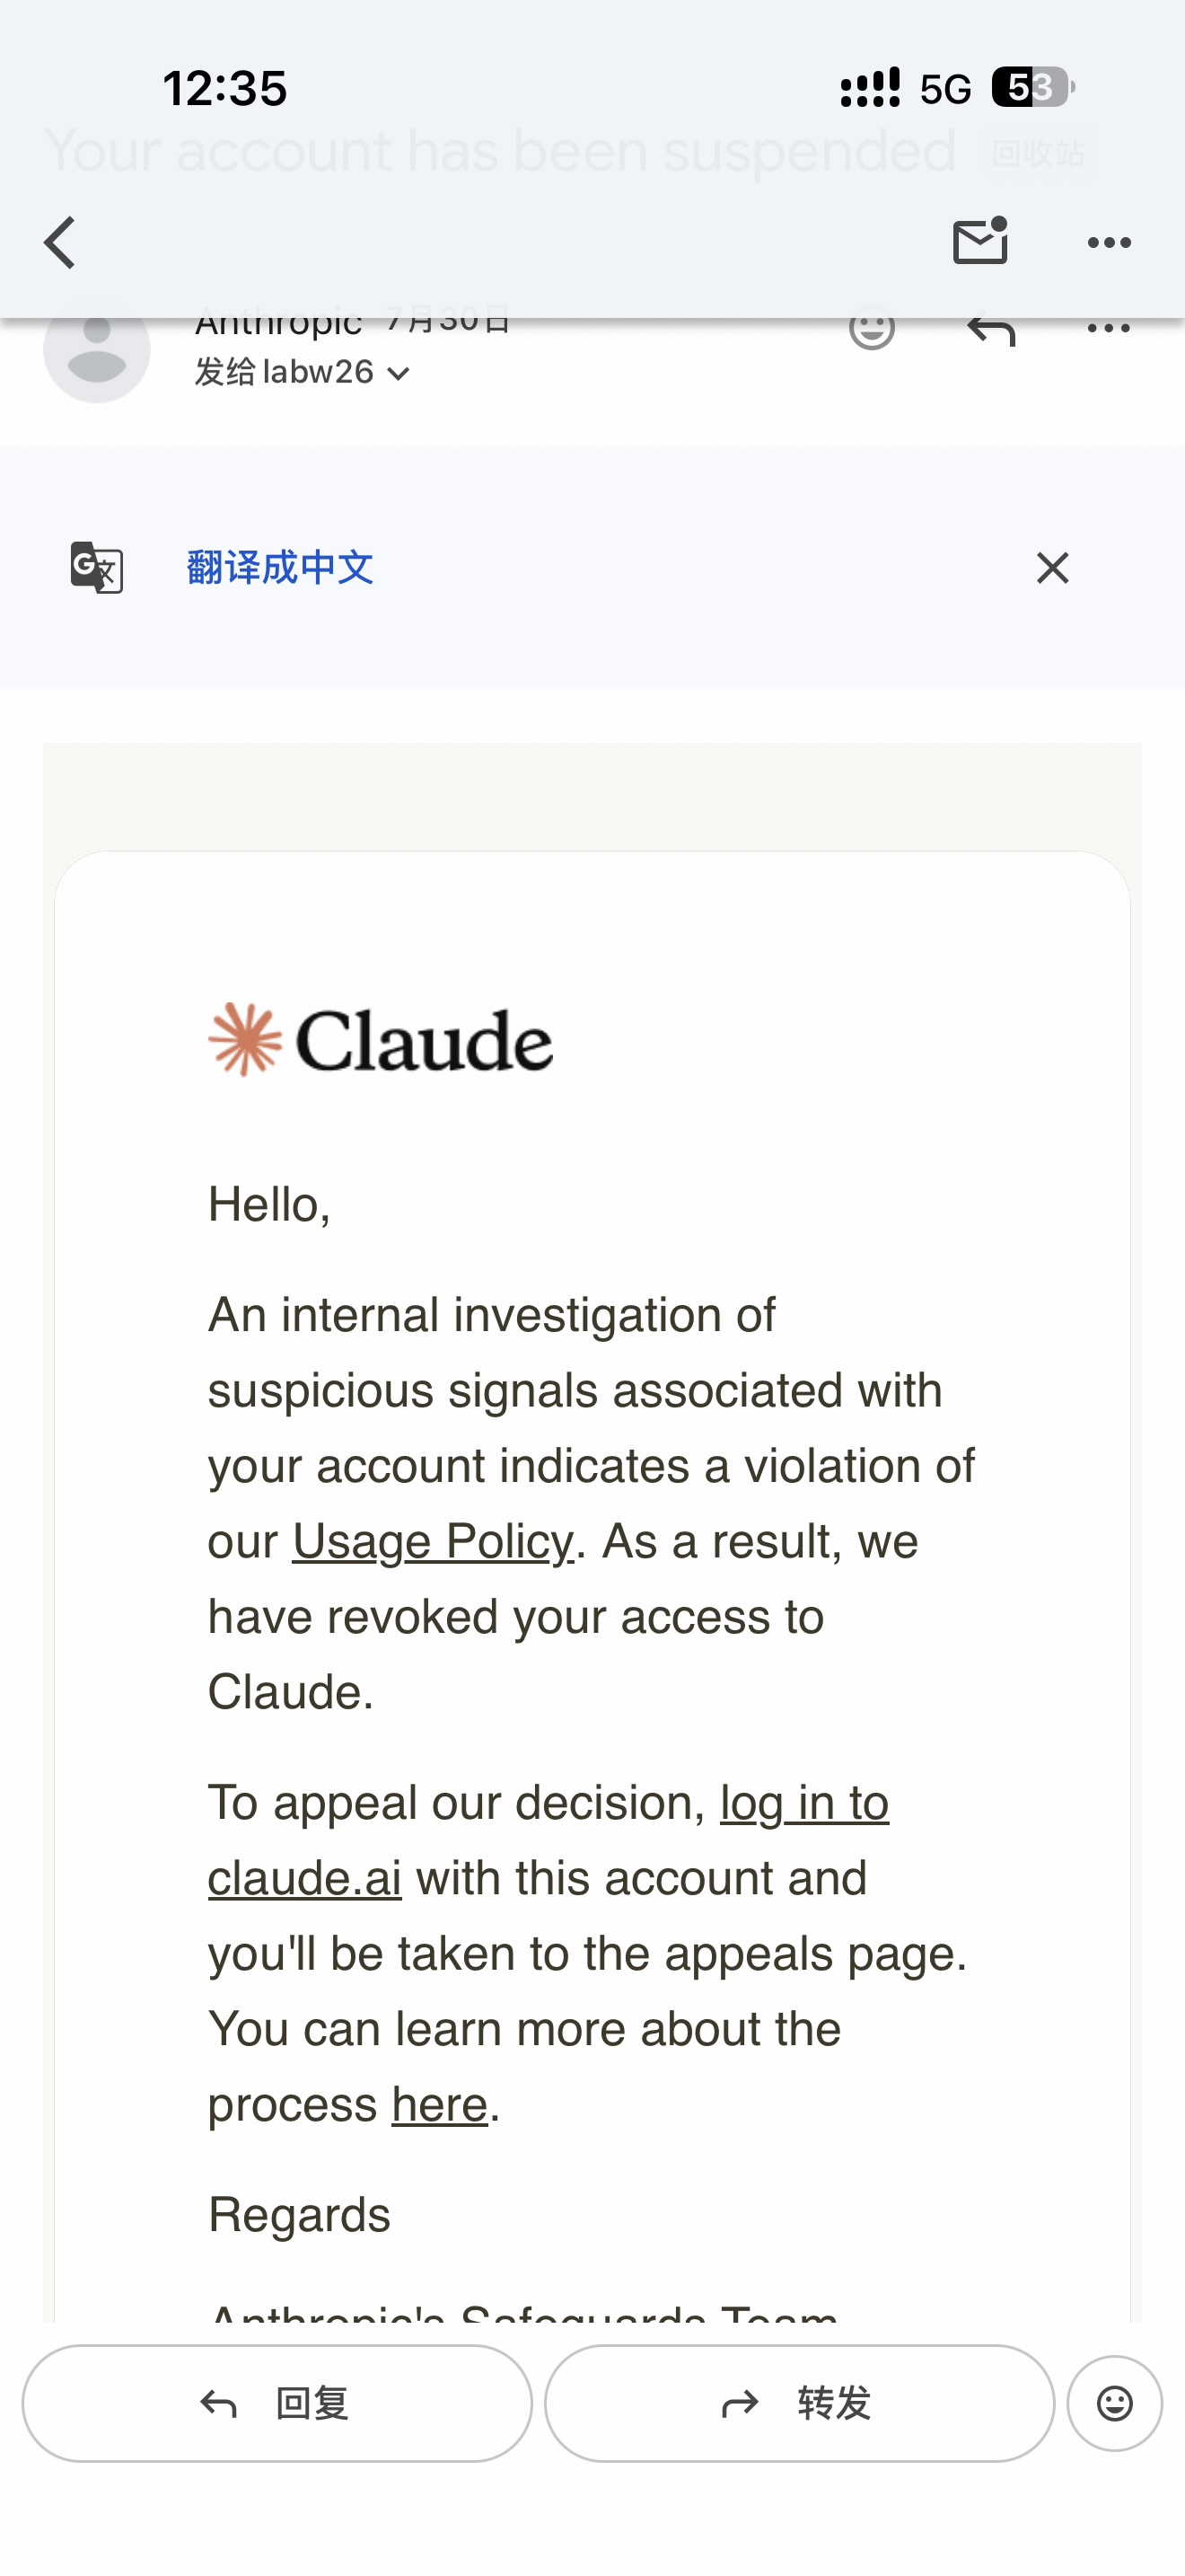Tap 翻译成中文 to translate the email

280,568
